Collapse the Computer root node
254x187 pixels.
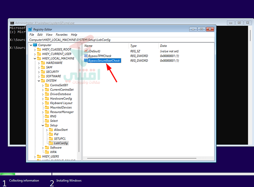[x=31, y=45]
